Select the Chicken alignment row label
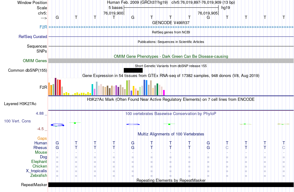 pos(40,166)
